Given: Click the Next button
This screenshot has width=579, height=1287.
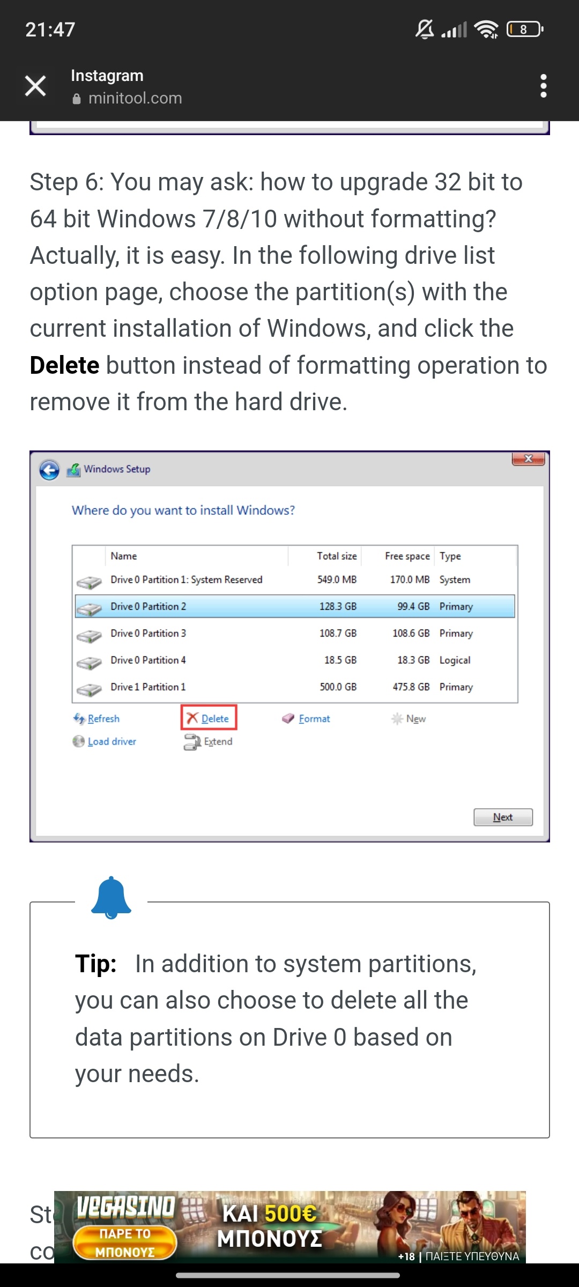Looking at the screenshot, I should click(x=503, y=817).
